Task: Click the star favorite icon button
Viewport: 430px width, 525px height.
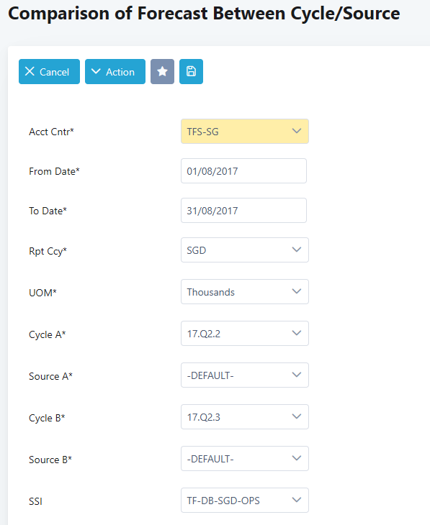Action: pos(162,71)
